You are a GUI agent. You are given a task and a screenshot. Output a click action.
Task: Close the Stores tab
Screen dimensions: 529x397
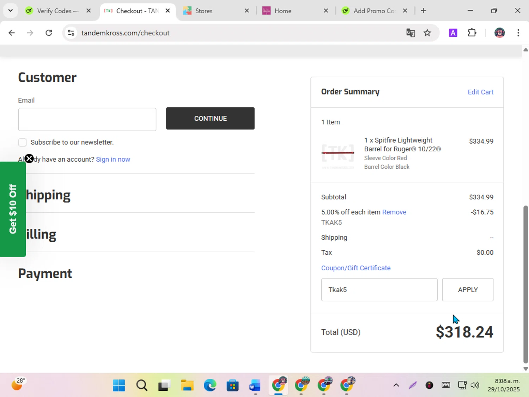point(247,11)
